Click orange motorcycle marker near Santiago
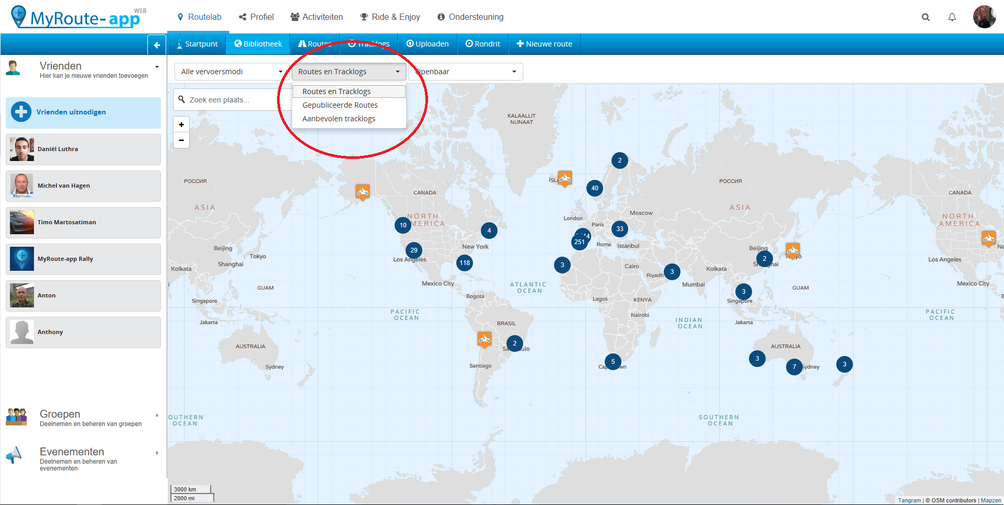The width and height of the screenshot is (1004, 505). point(484,340)
